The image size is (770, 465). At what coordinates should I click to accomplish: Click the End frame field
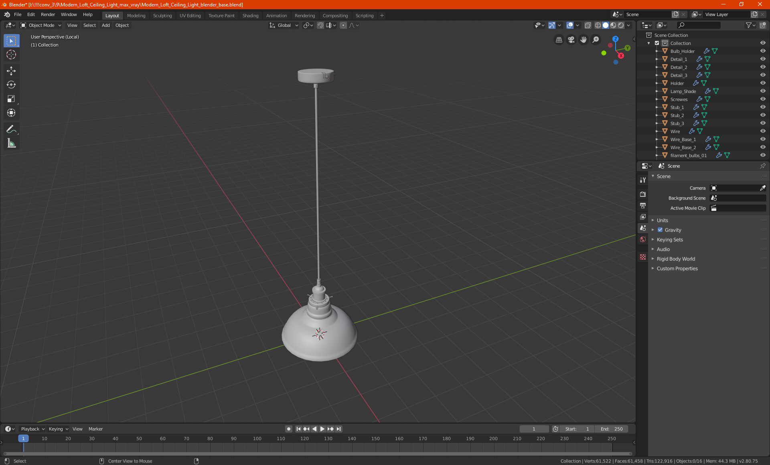612,429
